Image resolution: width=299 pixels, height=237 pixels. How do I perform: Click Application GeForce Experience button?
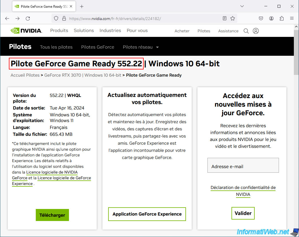tap(147, 214)
